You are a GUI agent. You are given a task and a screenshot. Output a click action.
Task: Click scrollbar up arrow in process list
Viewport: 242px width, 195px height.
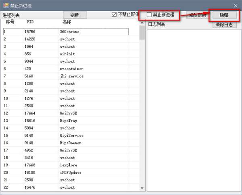(x=142, y=23)
